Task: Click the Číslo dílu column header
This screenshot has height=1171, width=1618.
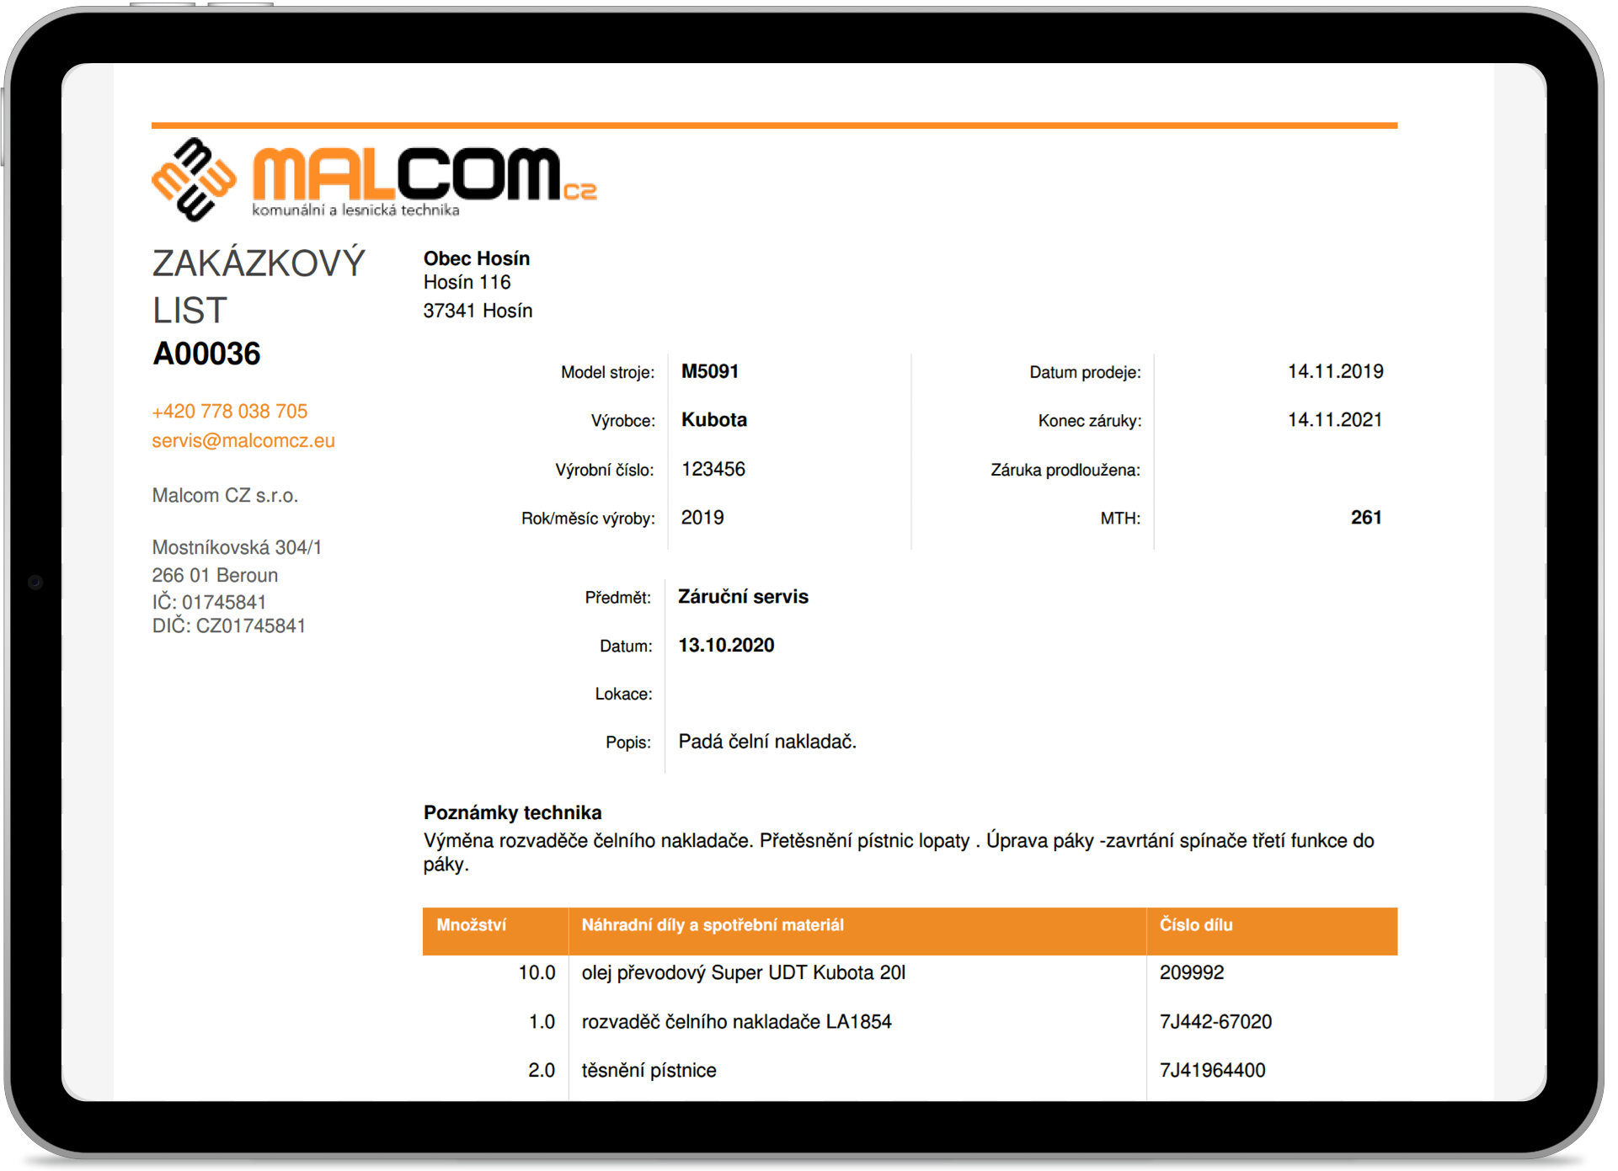Action: [1195, 925]
